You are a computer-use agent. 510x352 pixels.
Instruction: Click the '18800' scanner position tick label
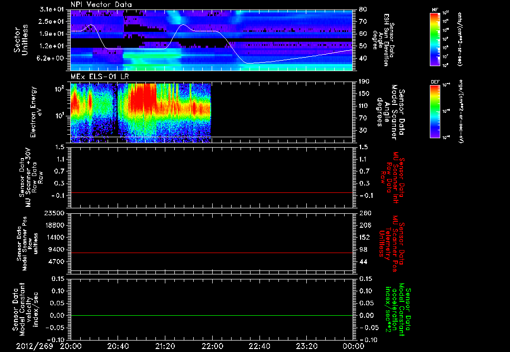tap(54, 225)
